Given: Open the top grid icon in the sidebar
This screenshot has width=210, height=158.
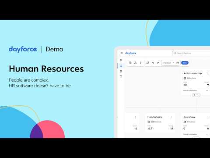Looking at the screenshot, I should 121,60.
